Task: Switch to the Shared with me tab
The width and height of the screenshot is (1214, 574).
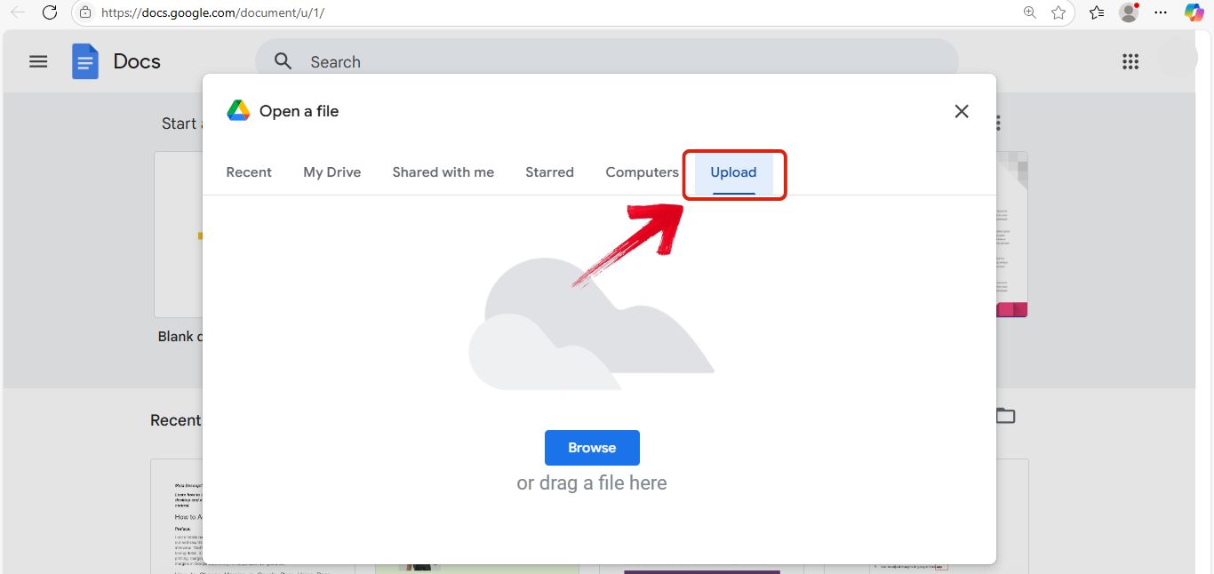Action: 443,172
